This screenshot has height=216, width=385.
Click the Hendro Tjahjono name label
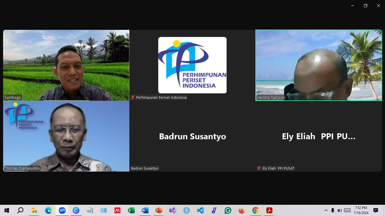pyautogui.click(x=271, y=98)
